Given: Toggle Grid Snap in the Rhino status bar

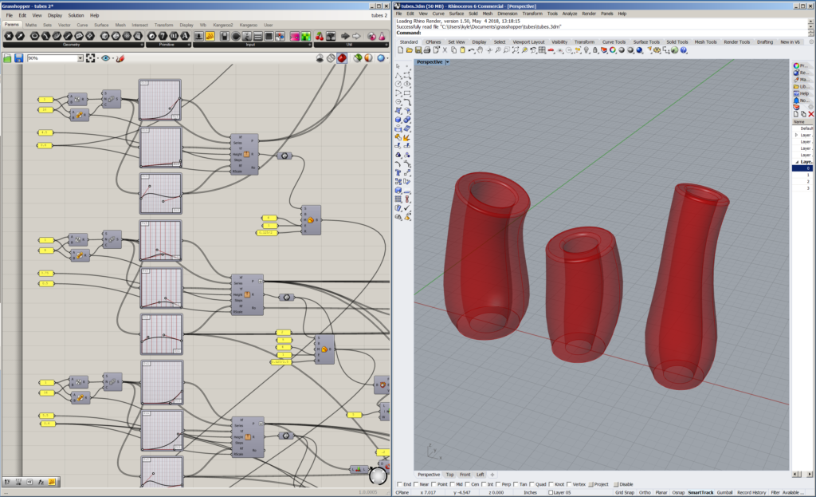Looking at the screenshot, I should (625, 492).
